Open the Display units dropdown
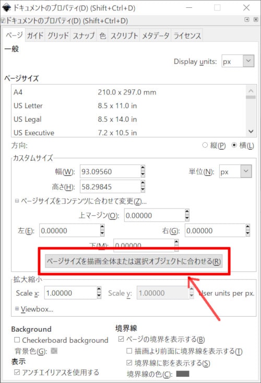This screenshot has height=383, width=261. (248, 61)
